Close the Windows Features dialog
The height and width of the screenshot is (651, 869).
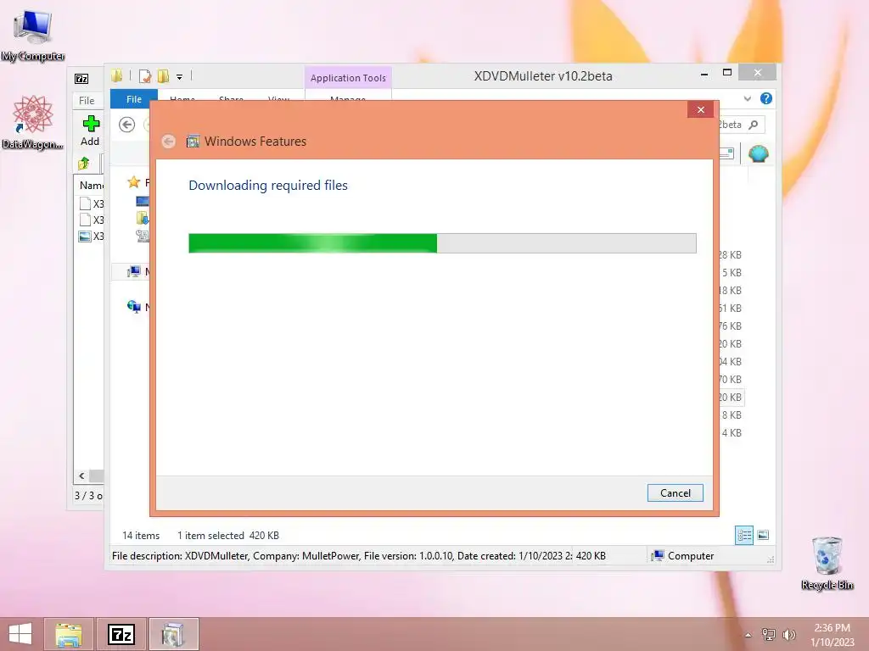coord(700,109)
